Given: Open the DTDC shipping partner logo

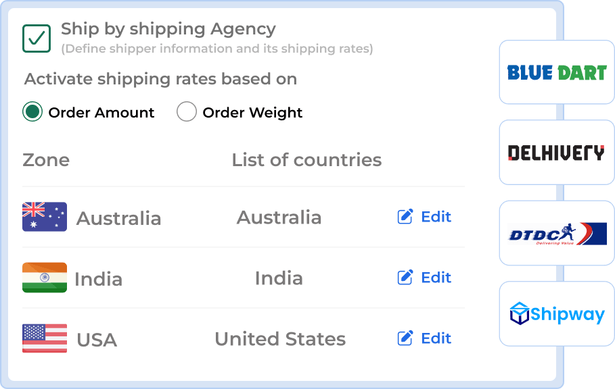Looking at the screenshot, I should click(556, 233).
